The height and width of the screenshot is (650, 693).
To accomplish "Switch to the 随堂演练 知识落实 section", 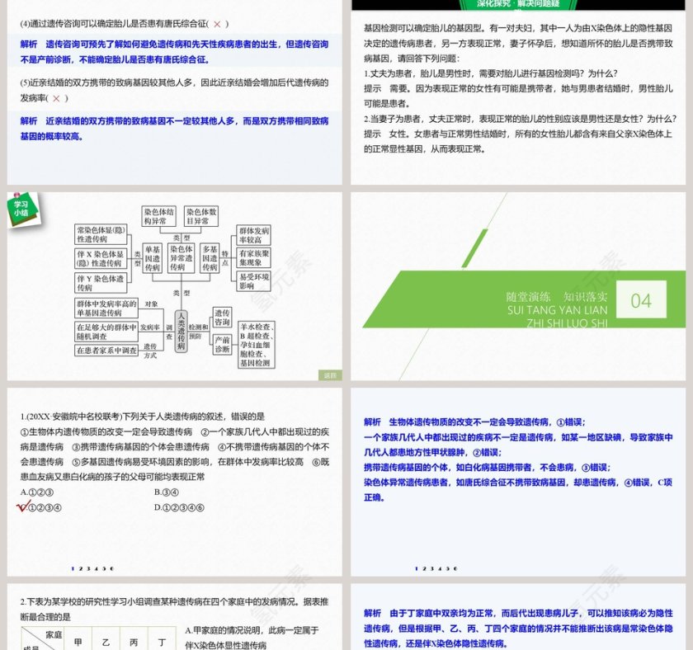I will tap(557, 297).
